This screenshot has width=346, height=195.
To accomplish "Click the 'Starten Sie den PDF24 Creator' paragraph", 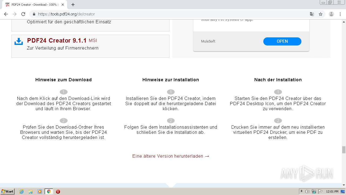I will [278, 103].
